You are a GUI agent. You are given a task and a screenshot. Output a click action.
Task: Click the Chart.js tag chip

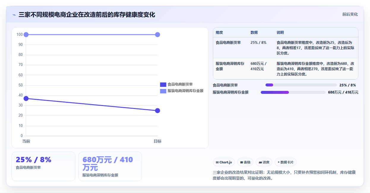pos(224,162)
